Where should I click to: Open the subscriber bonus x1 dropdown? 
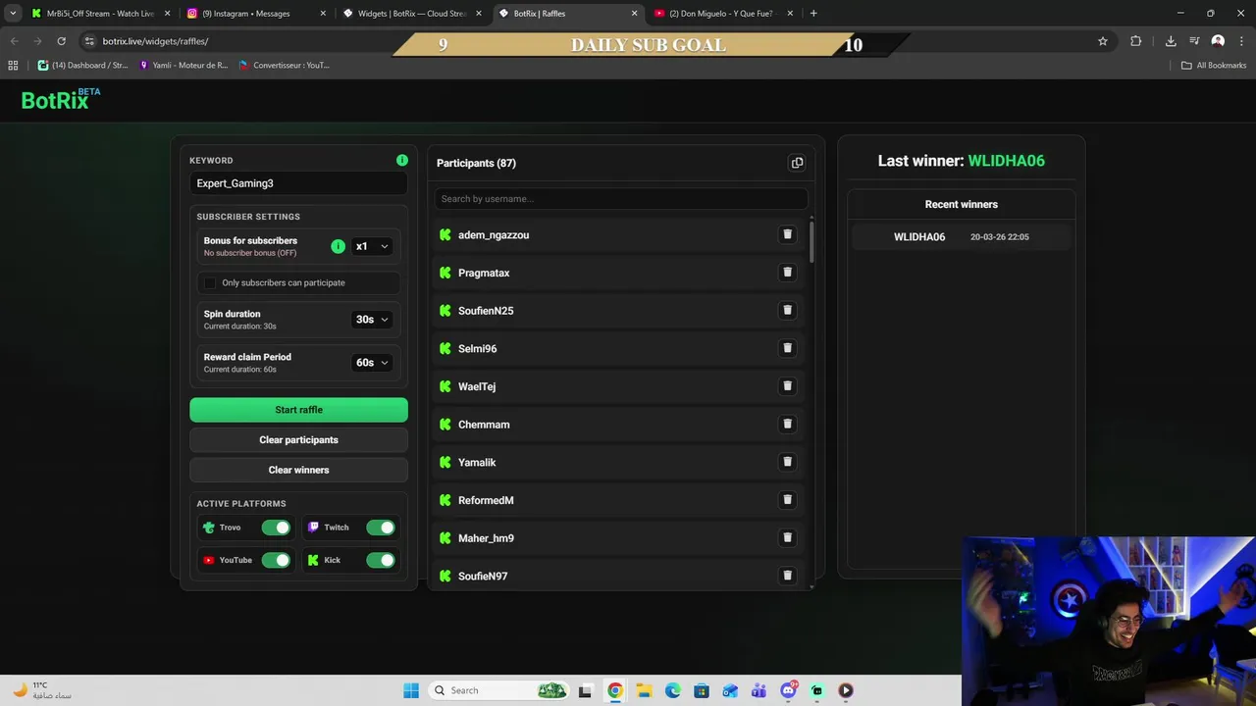[x=372, y=246]
